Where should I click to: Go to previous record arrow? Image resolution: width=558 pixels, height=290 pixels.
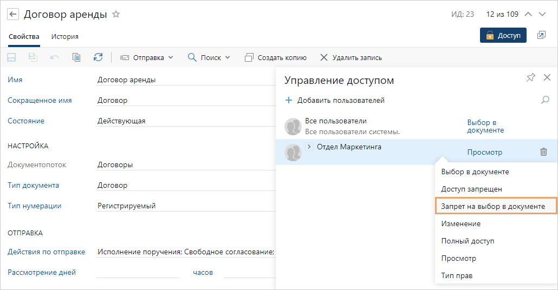click(529, 14)
